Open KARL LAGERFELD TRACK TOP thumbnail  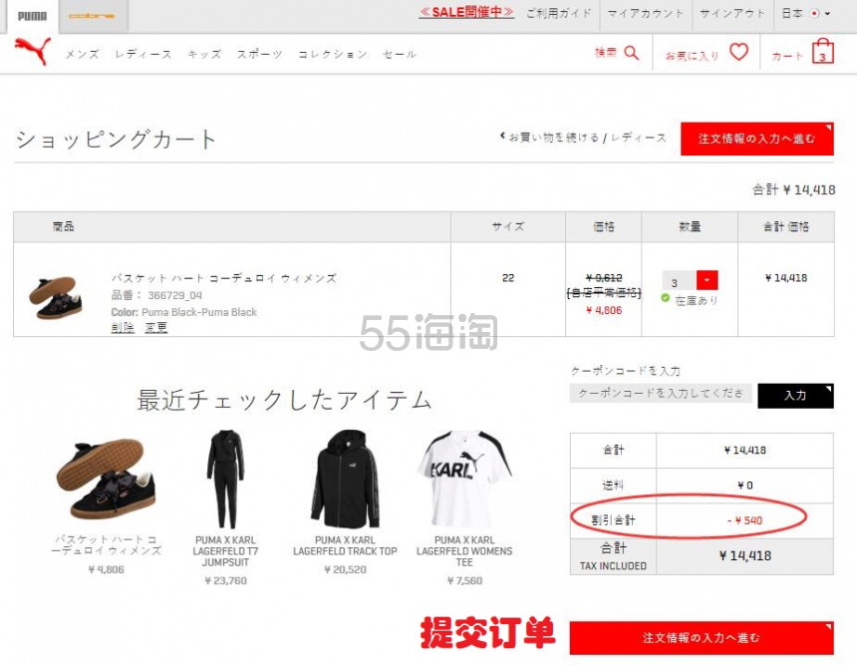pyautogui.click(x=345, y=479)
